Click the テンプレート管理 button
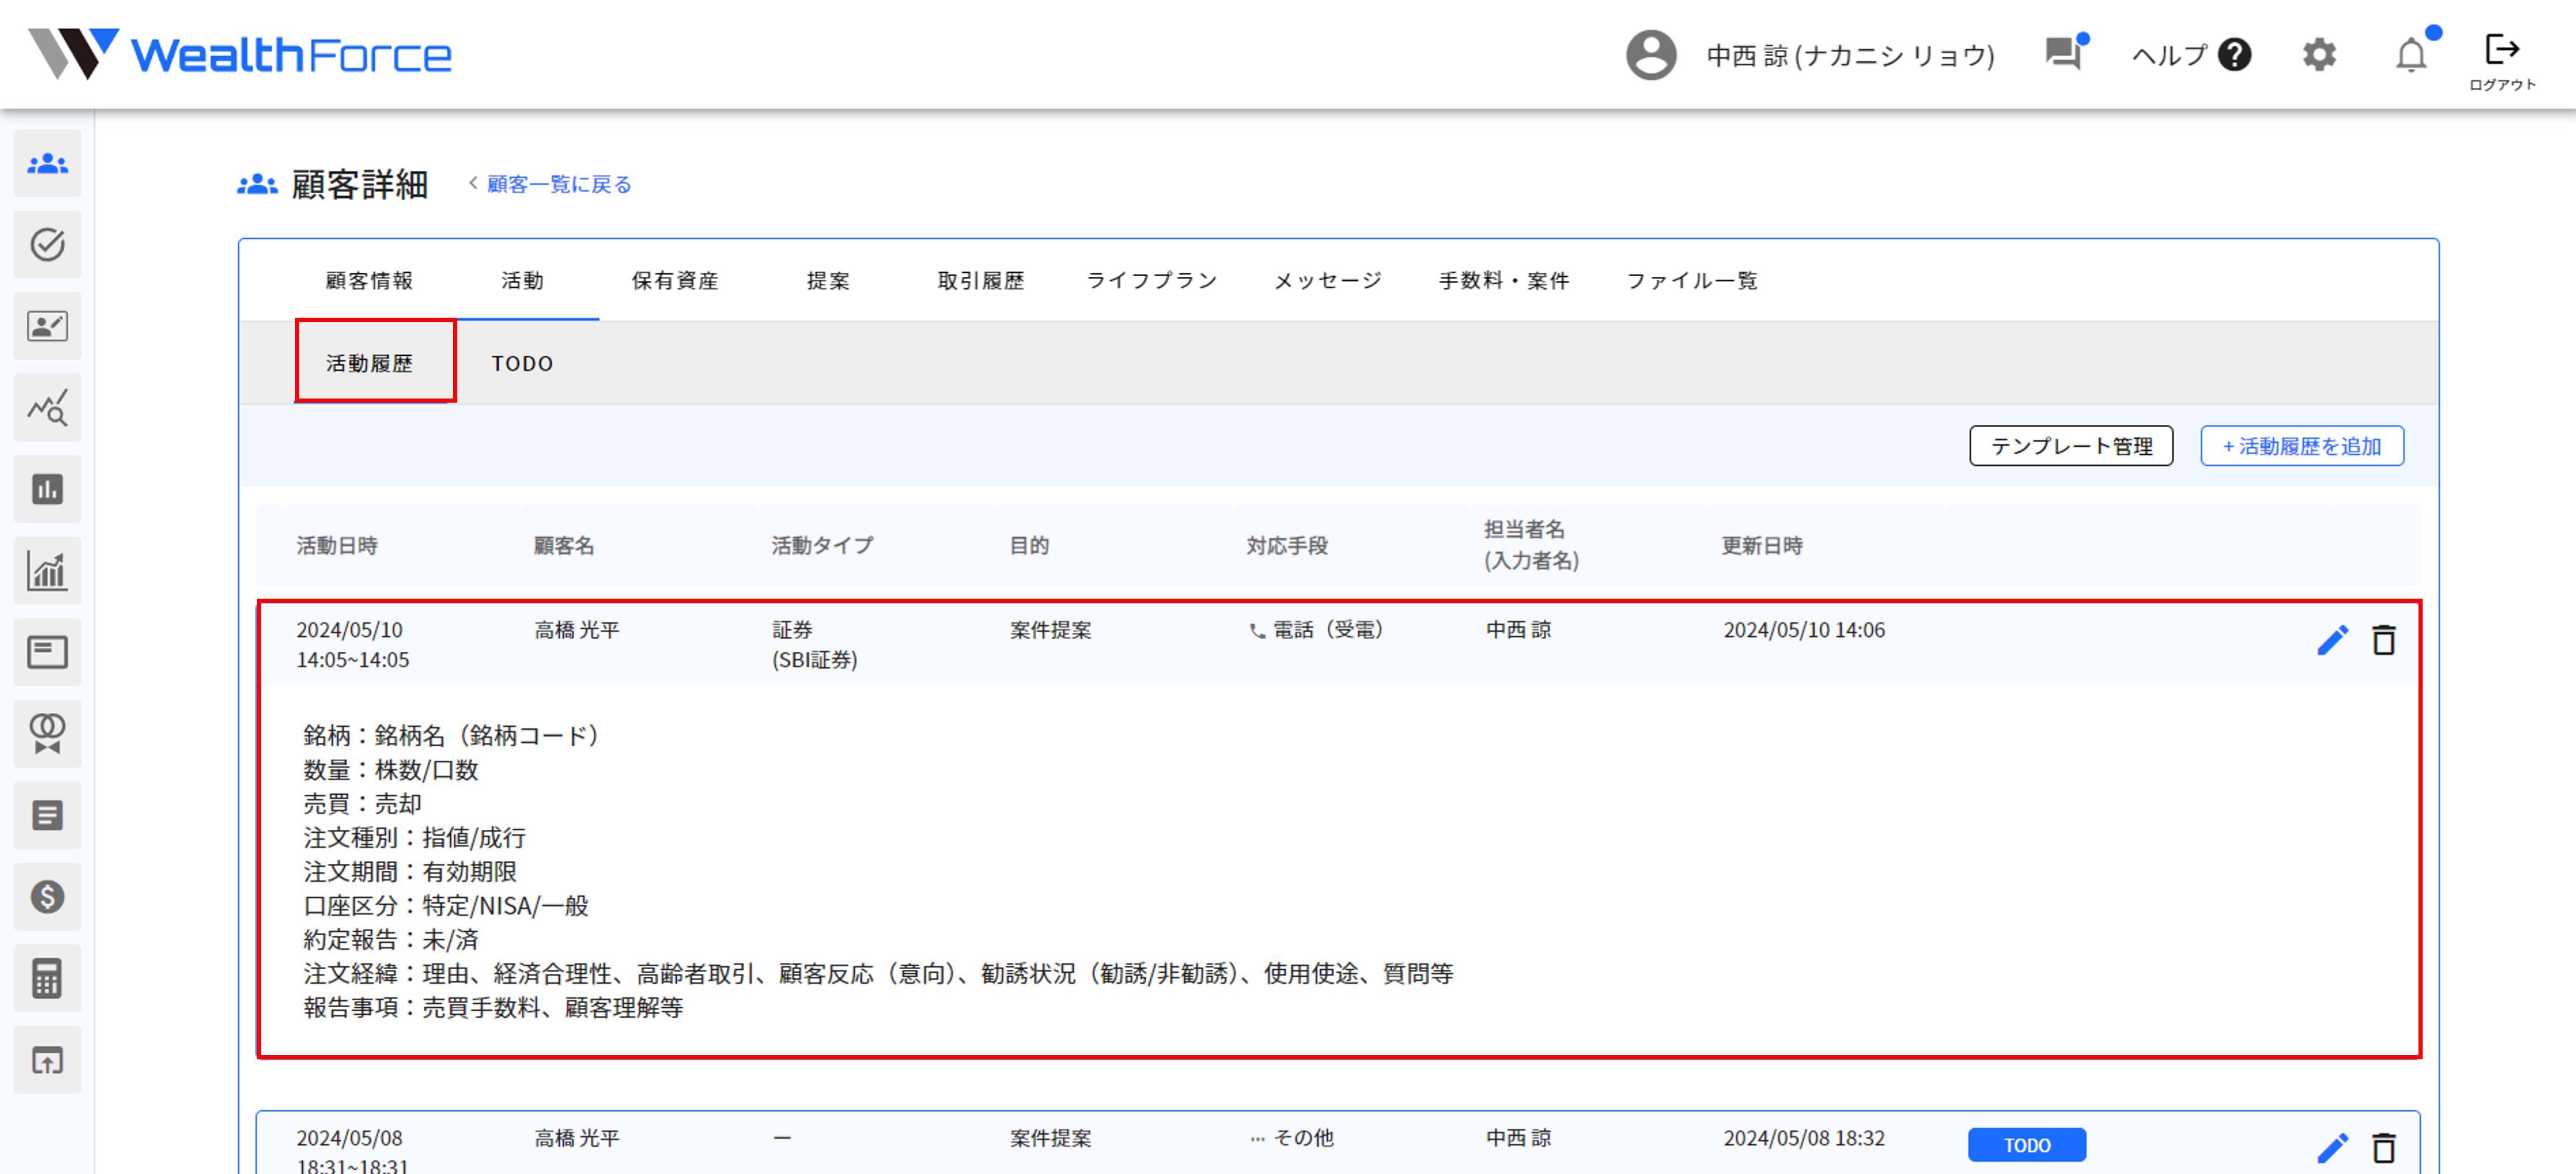The width and height of the screenshot is (2576, 1174). click(2071, 446)
